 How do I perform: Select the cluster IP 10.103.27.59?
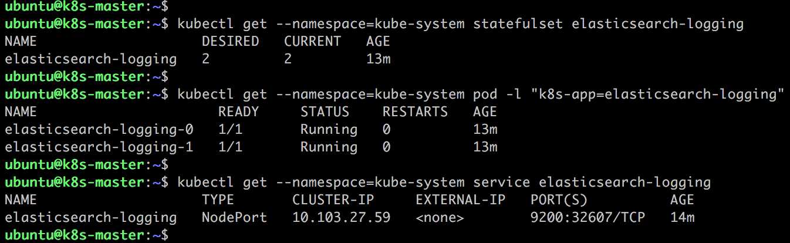[341, 218]
